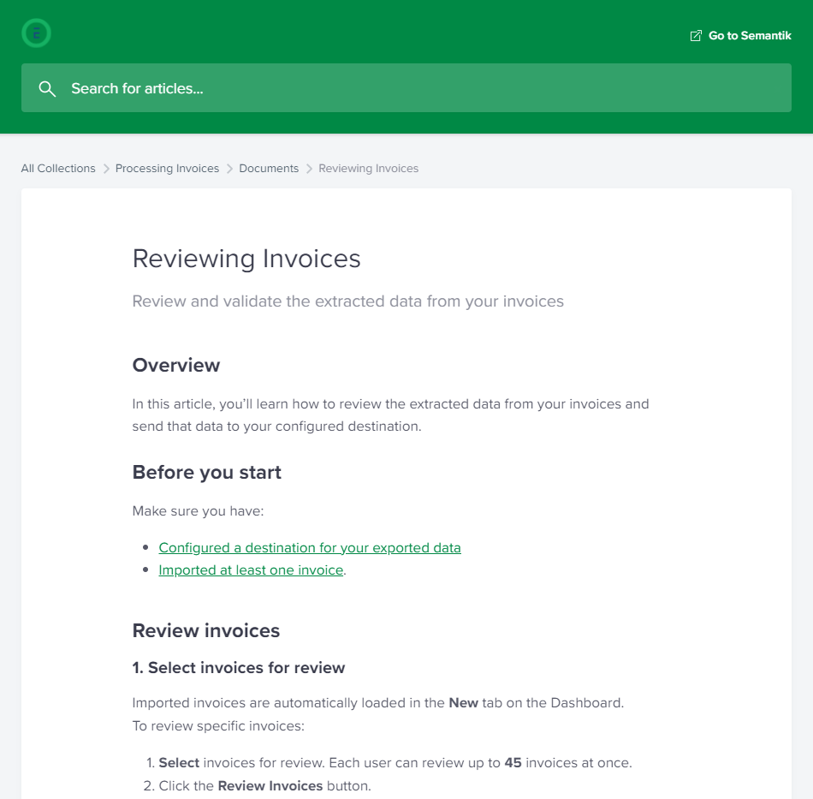Click the "Reviewing Invoices" article title

(x=246, y=259)
